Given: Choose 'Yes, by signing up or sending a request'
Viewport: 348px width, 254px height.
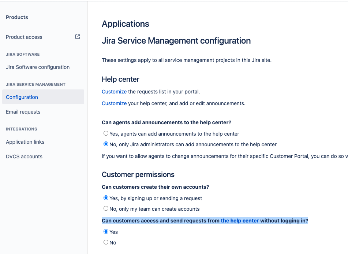Looking at the screenshot, I should pos(106,198).
